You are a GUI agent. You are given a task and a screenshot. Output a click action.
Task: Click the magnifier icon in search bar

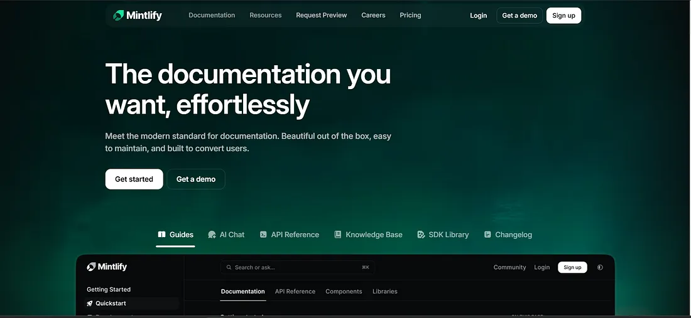229,267
